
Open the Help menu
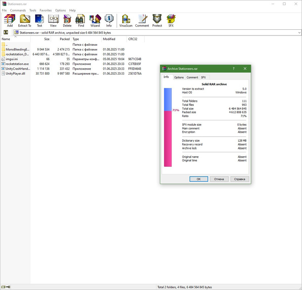[72, 11]
